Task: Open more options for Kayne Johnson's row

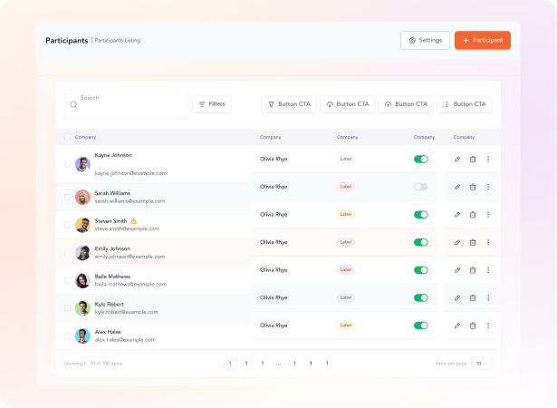Action: pyautogui.click(x=488, y=159)
